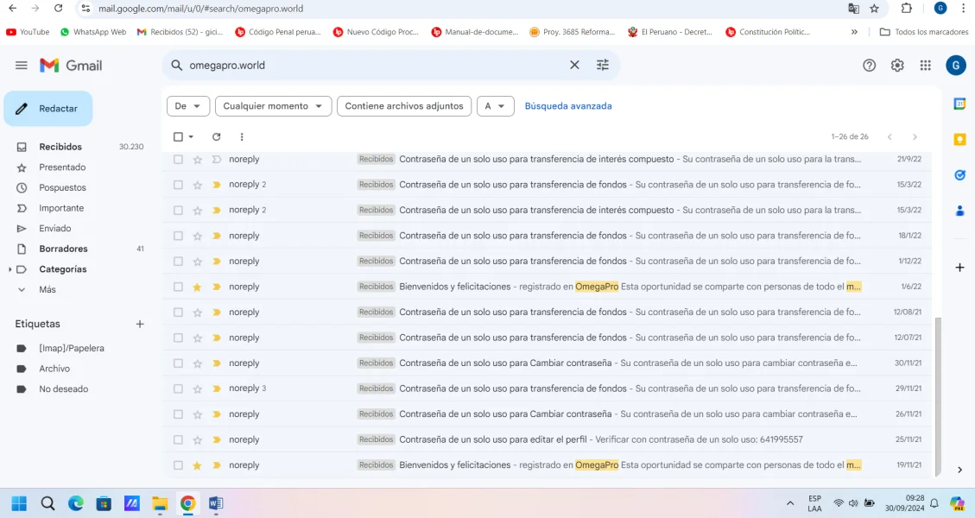Open the Gmail main menu hamburger icon
This screenshot has height=518, width=975.
pyautogui.click(x=21, y=66)
